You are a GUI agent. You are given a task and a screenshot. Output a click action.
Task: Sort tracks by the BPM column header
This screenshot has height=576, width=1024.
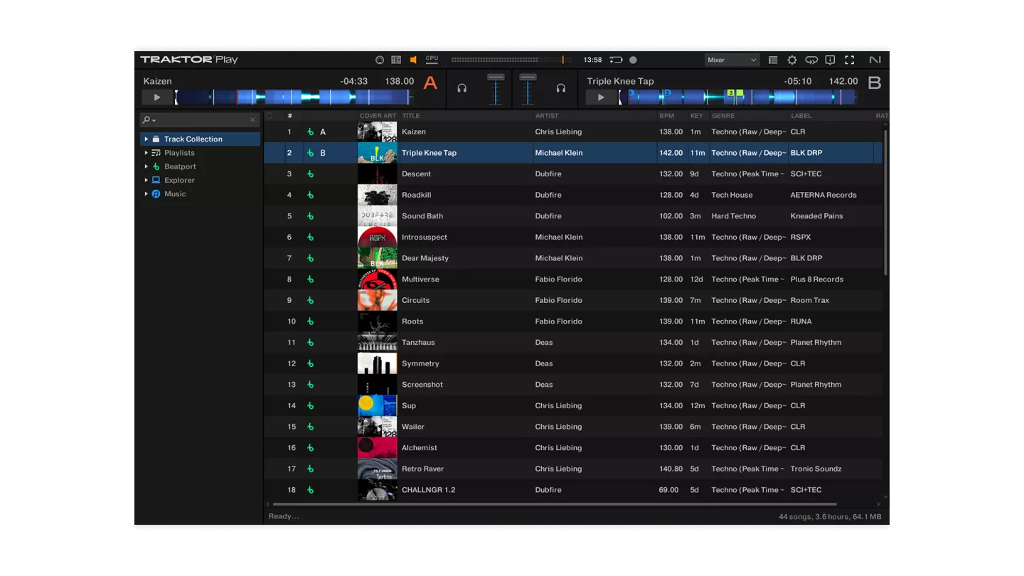click(666, 116)
